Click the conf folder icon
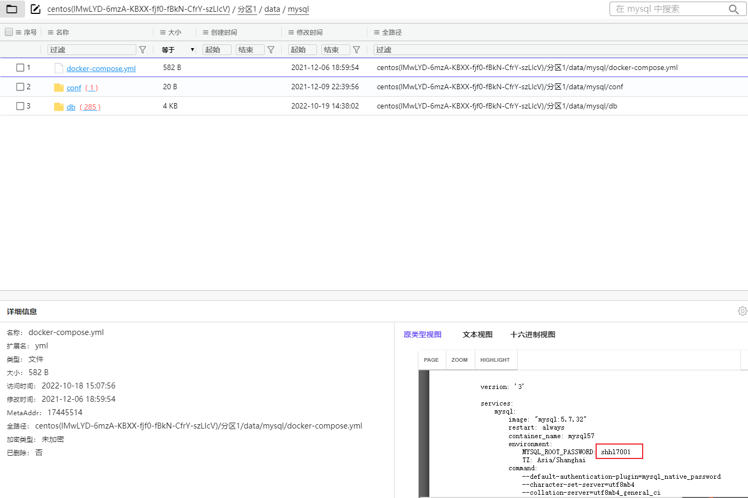The height and width of the screenshot is (498, 748). [59, 88]
